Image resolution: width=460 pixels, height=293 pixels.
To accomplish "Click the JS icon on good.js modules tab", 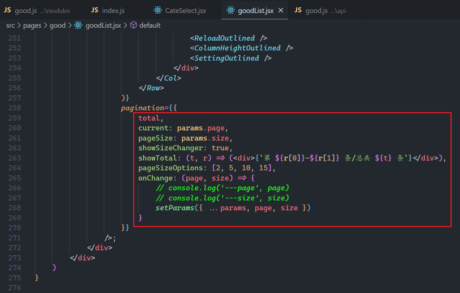I will (7, 11).
